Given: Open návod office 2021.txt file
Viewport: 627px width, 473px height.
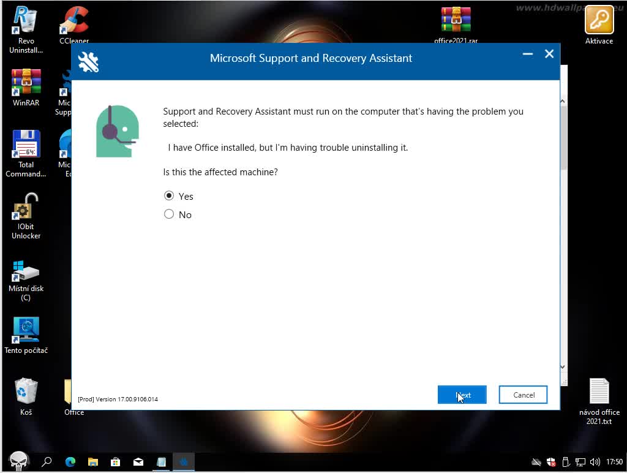Looking at the screenshot, I should [599, 401].
